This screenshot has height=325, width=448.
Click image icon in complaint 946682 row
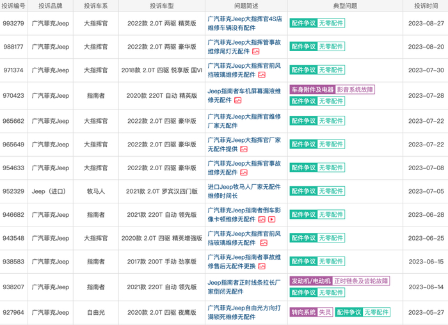[261, 219]
